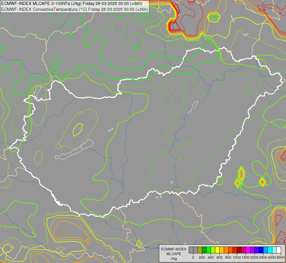Click the violet-indigo legend swatch after 2000
The image size is (286, 263).
[257, 250]
